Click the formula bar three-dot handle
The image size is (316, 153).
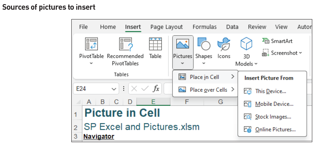pyautogui.click(x=124, y=89)
